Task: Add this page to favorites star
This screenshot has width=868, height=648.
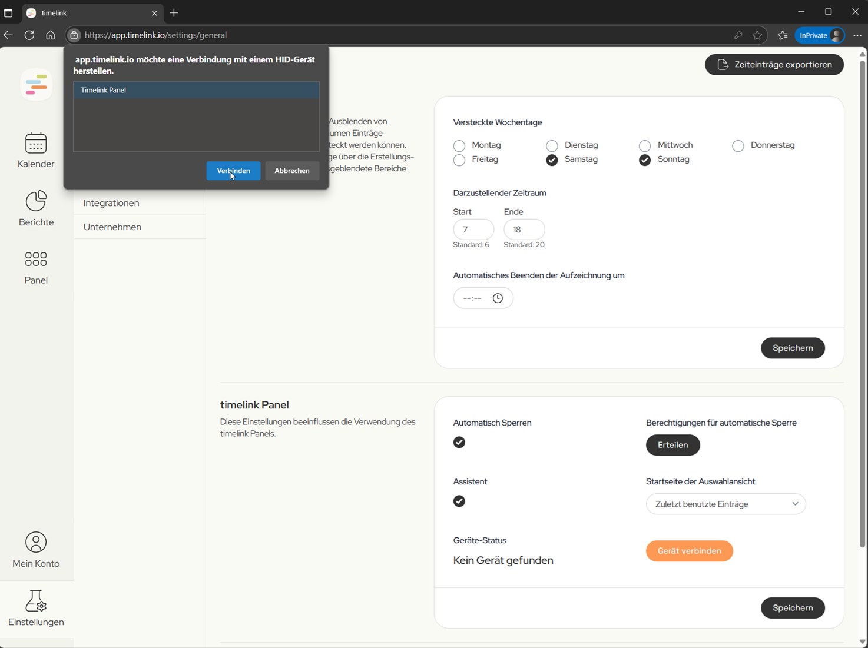Action: tap(757, 35)
